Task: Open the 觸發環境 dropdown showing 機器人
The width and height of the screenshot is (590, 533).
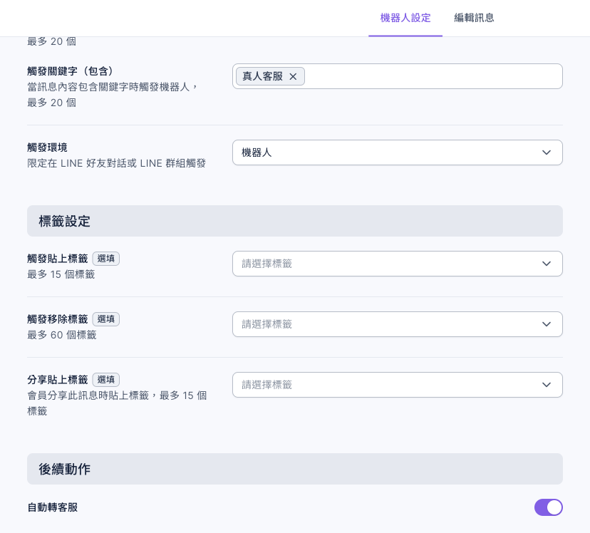Action: [x=398, y=152]
